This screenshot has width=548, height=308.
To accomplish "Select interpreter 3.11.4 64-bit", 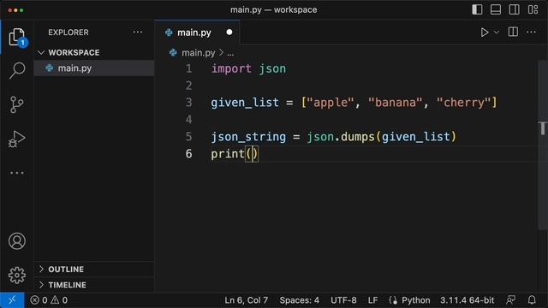I will (467, 300).
